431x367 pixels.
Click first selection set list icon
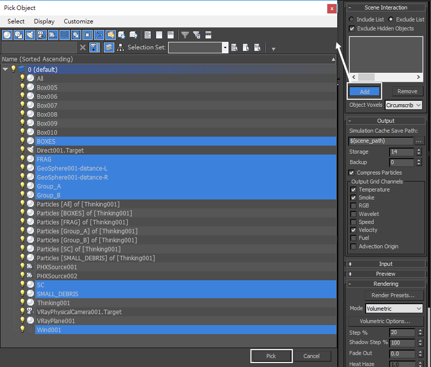pyautogui.click(x=234, y=47)
